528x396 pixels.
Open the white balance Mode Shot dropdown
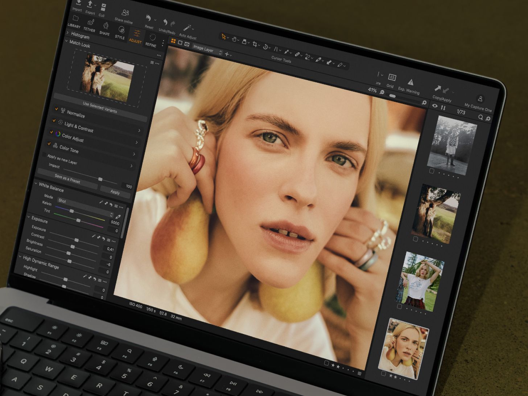point(85,207)
